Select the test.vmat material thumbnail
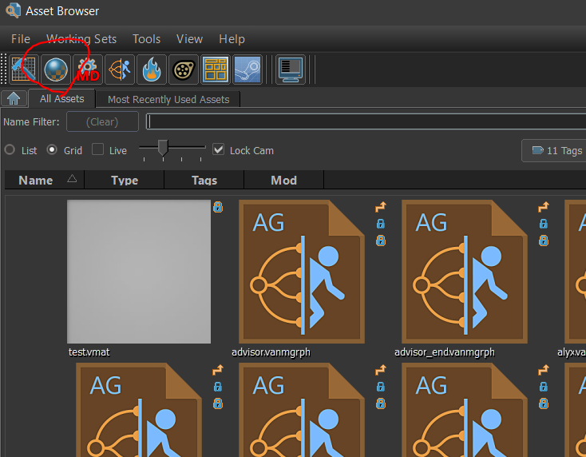This screenshot has width=586, height=457. point(139,272)
